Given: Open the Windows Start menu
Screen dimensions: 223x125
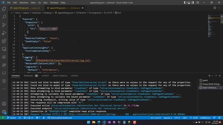Looking at the screenshot, I should tap(89, 122).
